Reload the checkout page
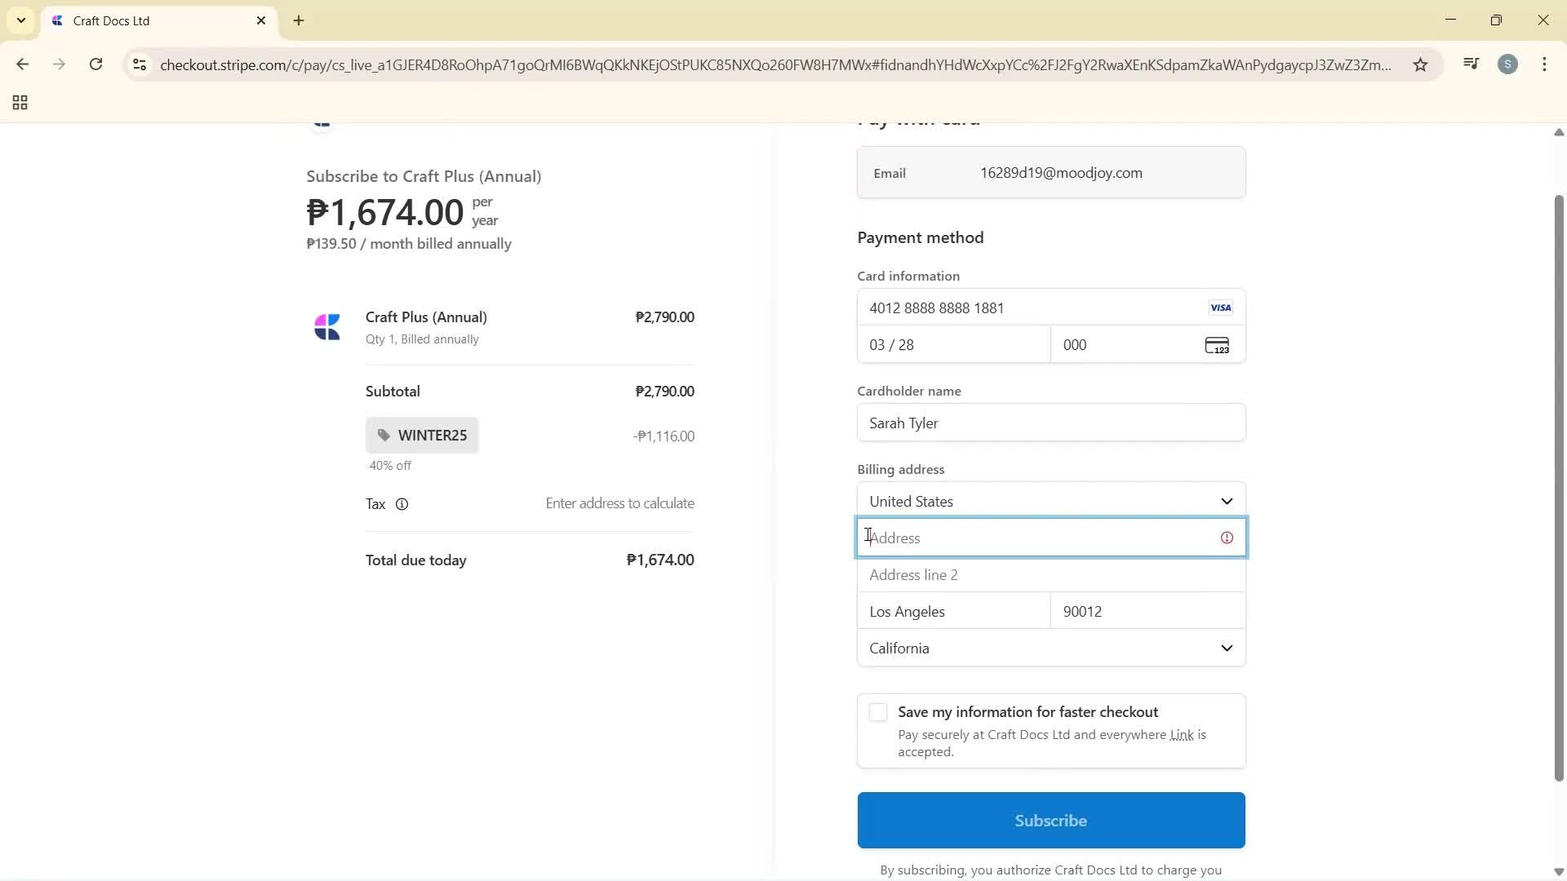 pos(95,64)
